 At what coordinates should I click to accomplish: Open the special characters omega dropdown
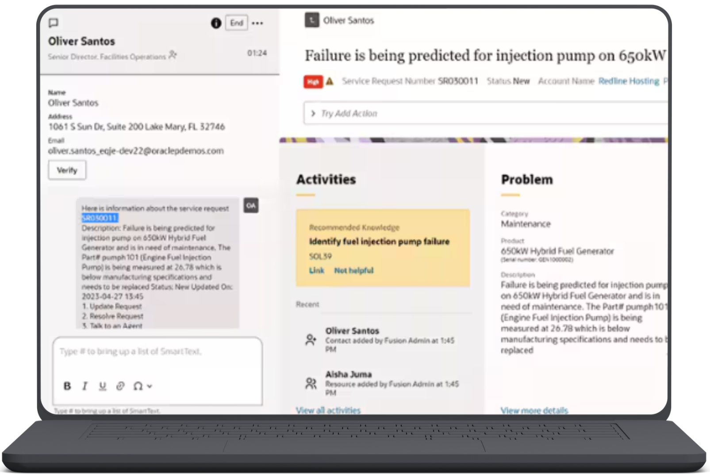pos(142,386)
